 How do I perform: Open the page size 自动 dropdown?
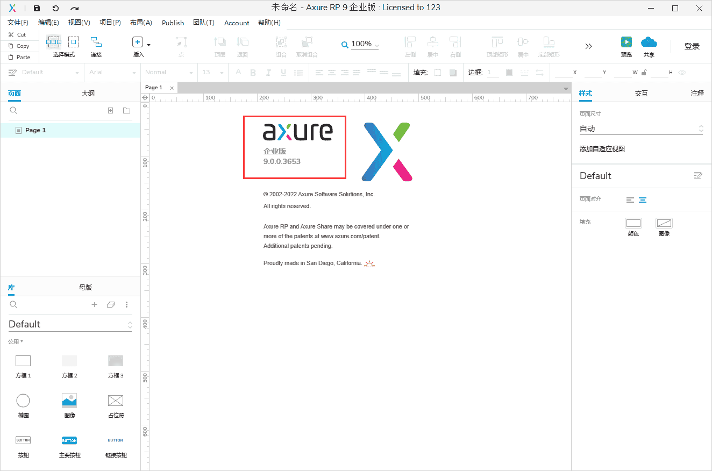click(x=640, y=129)
